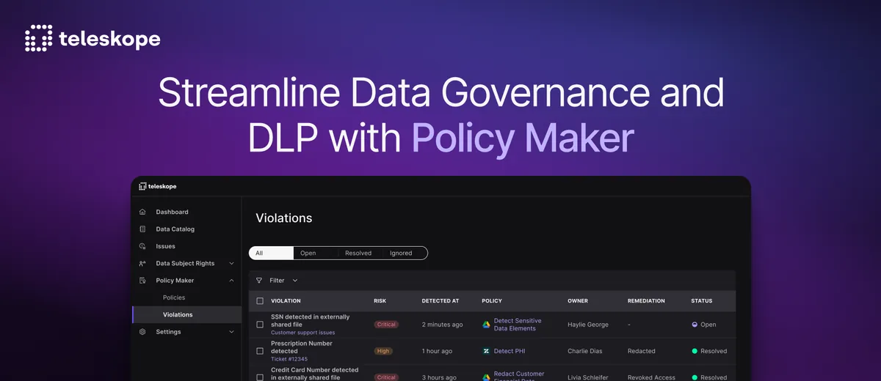Click the STATUS column header

tap(702, 301)
